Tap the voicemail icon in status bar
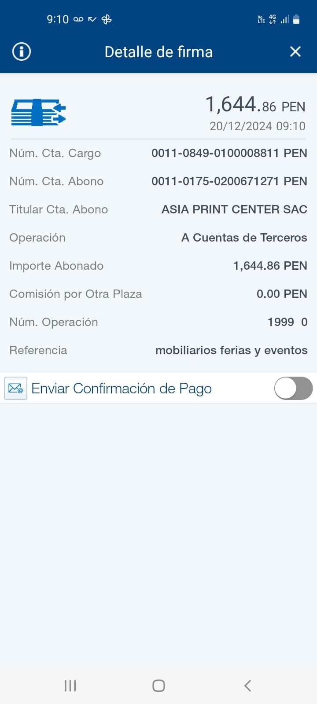 [x=78, y=19]
